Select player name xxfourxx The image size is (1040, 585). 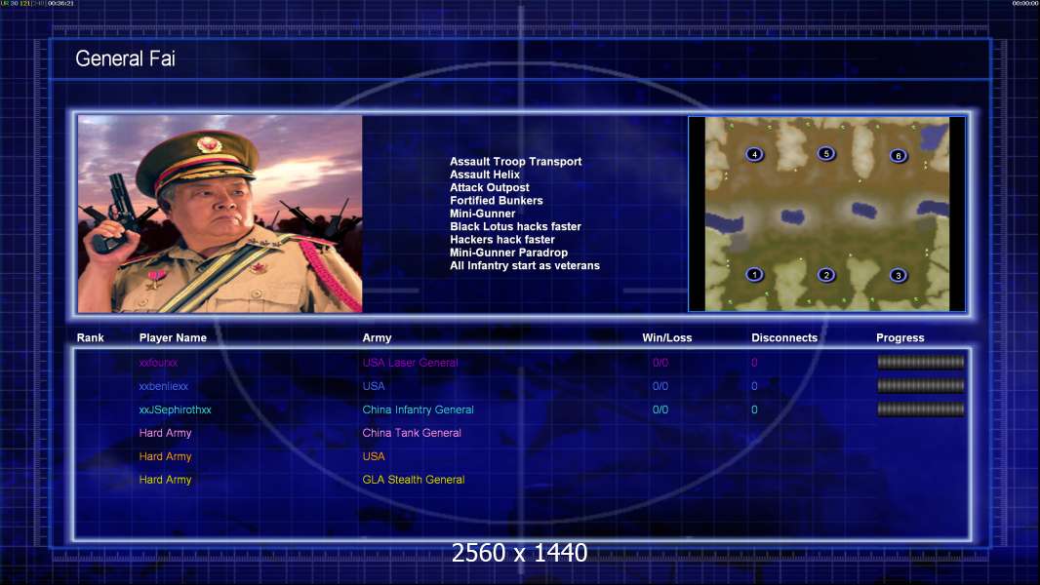(158, 363)
